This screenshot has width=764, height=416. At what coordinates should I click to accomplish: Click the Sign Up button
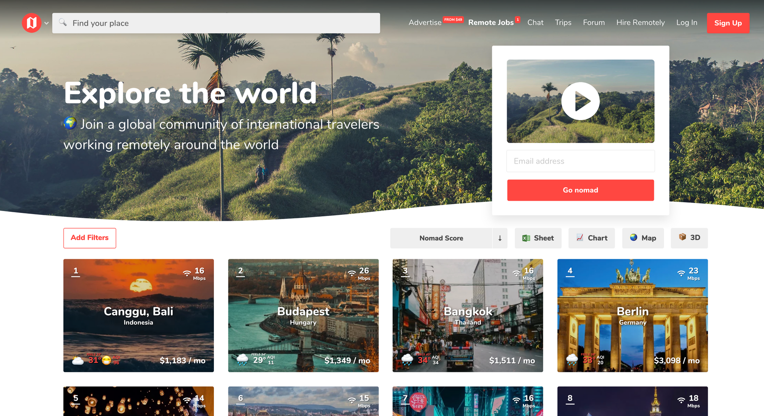728,23
